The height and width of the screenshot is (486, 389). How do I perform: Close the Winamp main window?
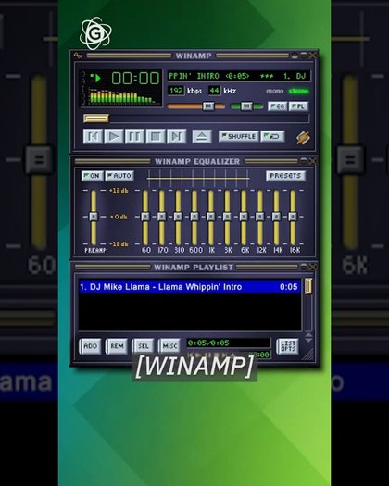click(x=313, y=56)
